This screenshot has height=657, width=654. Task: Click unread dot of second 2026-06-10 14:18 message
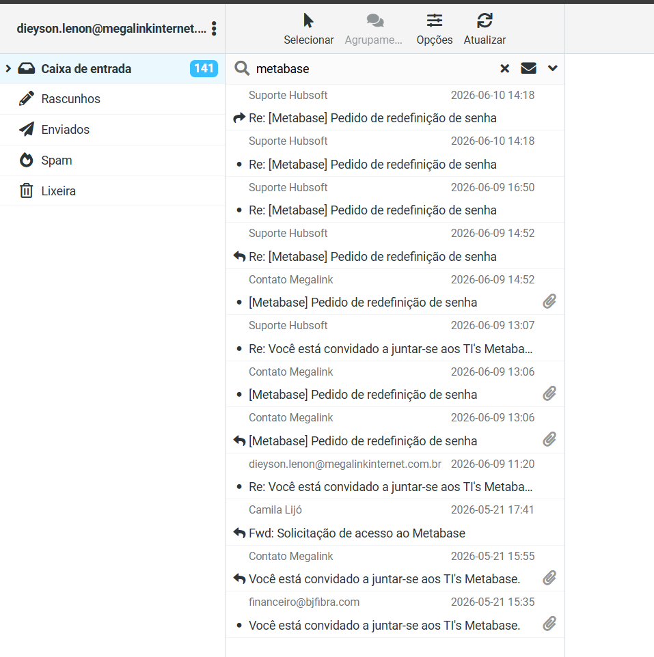(239, 164)
